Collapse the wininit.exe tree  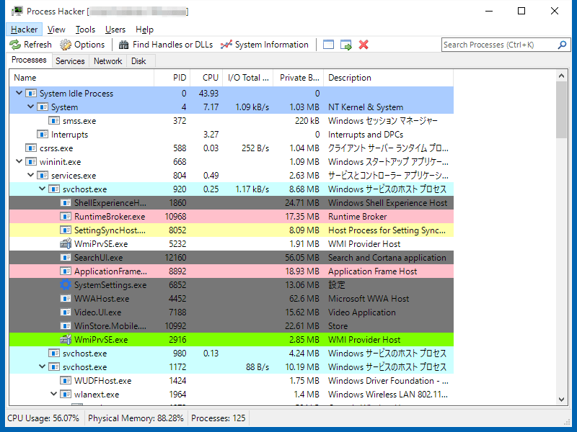tap(19, 161)
